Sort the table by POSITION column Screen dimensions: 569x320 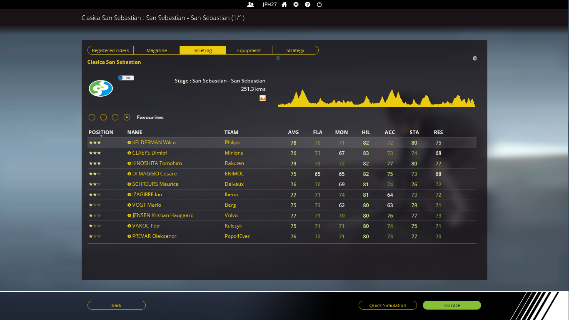click(101, 132)
